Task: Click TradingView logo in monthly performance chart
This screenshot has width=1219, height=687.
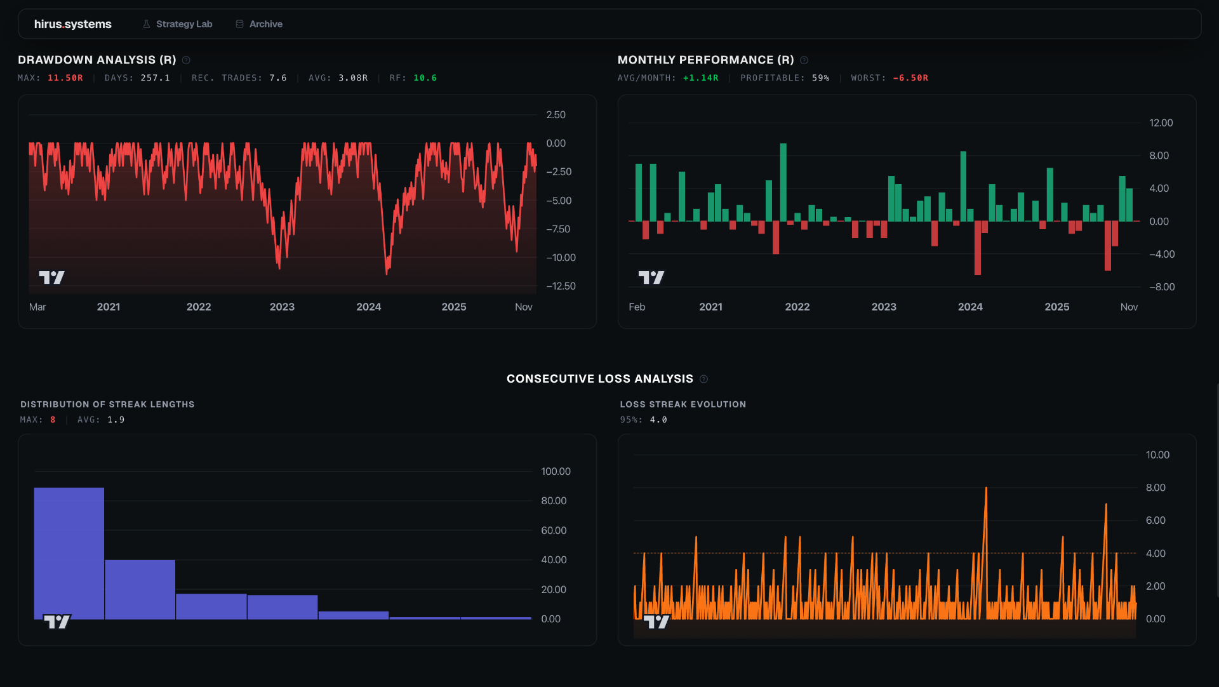Action: [651, 277]
